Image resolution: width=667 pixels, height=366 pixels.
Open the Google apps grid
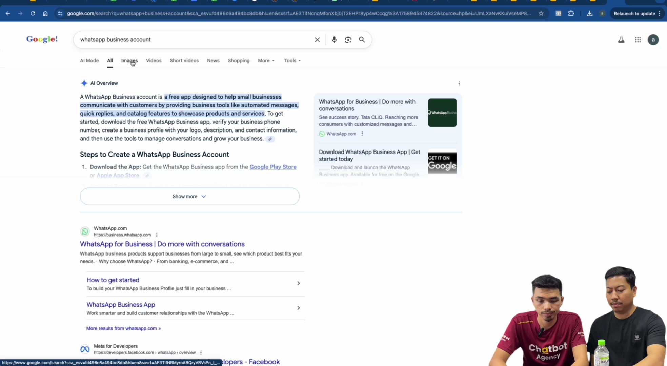638,40
